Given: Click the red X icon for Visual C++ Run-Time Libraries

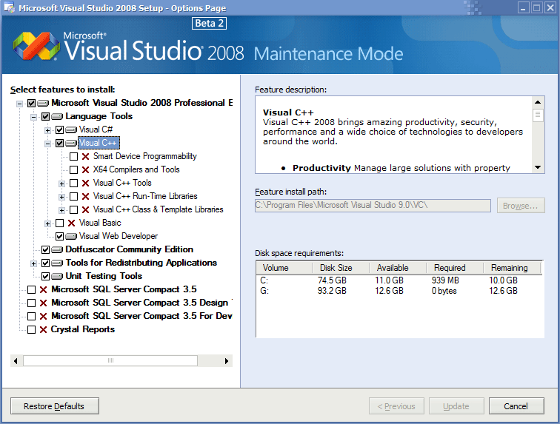Looking at the screenshot, I should point(85,196).
